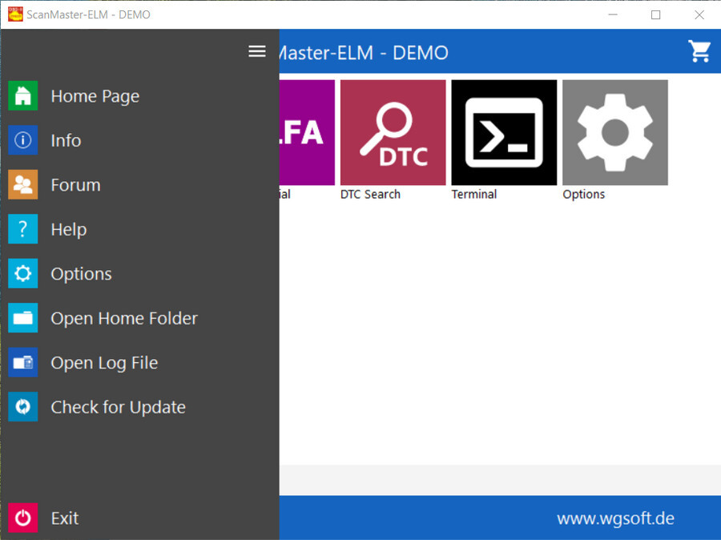Click the Terminal tile label
This screenshot has height=540, width=721.
tap(474, 195)
